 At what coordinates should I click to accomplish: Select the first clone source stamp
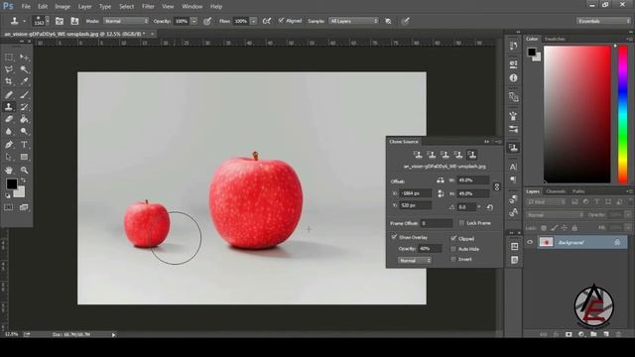(x=418, y=155)
